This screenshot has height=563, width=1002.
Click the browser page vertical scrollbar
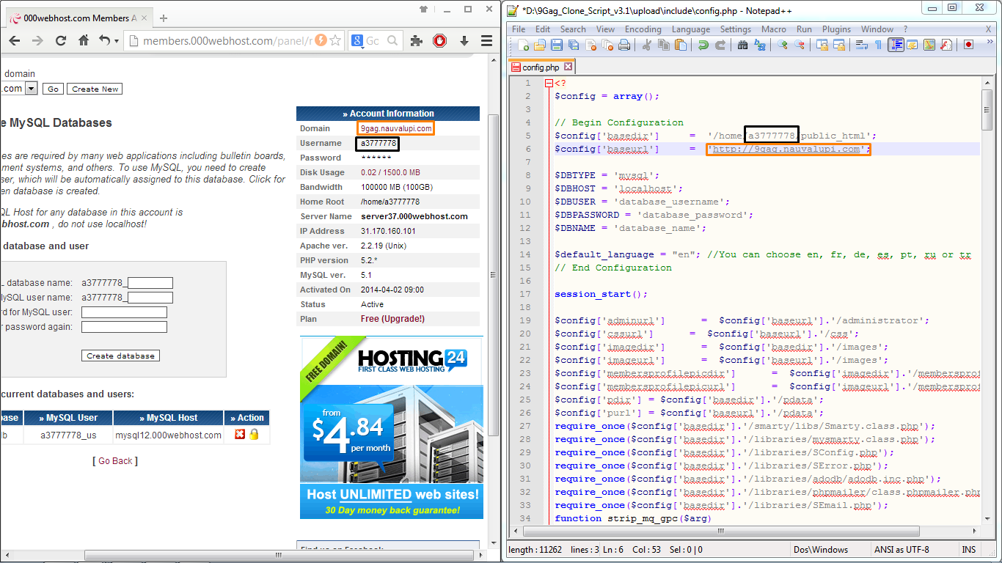click(x=493, y=275)
